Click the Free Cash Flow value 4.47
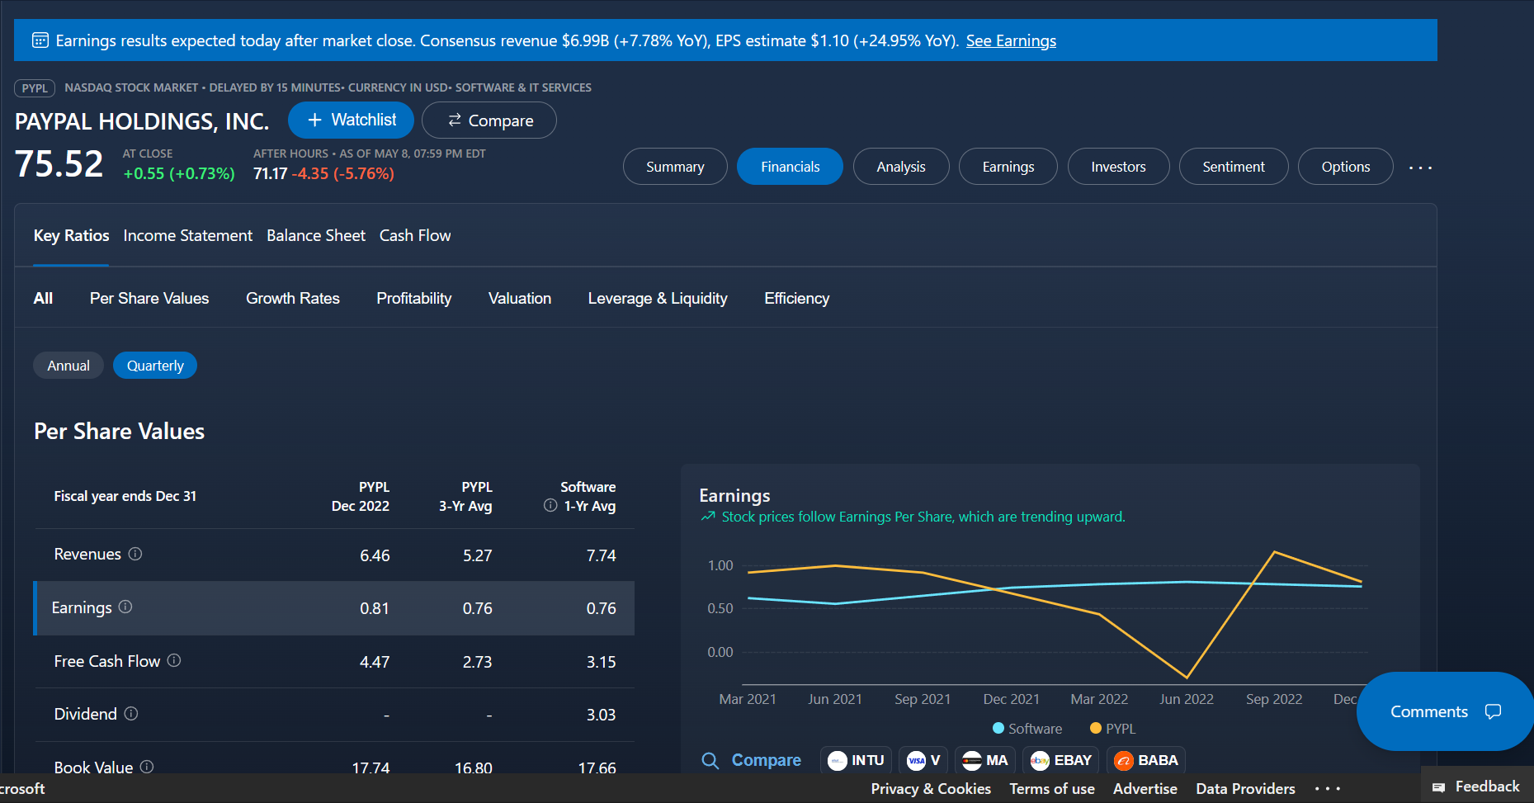Viewport: 1534px width, 803px height. point(375,662)
